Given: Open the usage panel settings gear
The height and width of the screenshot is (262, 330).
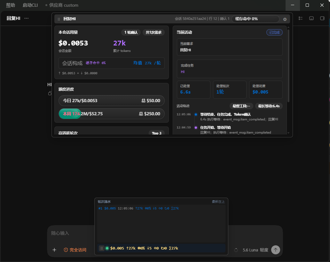Looking at the screenshot, I should [x=285, y=19].
